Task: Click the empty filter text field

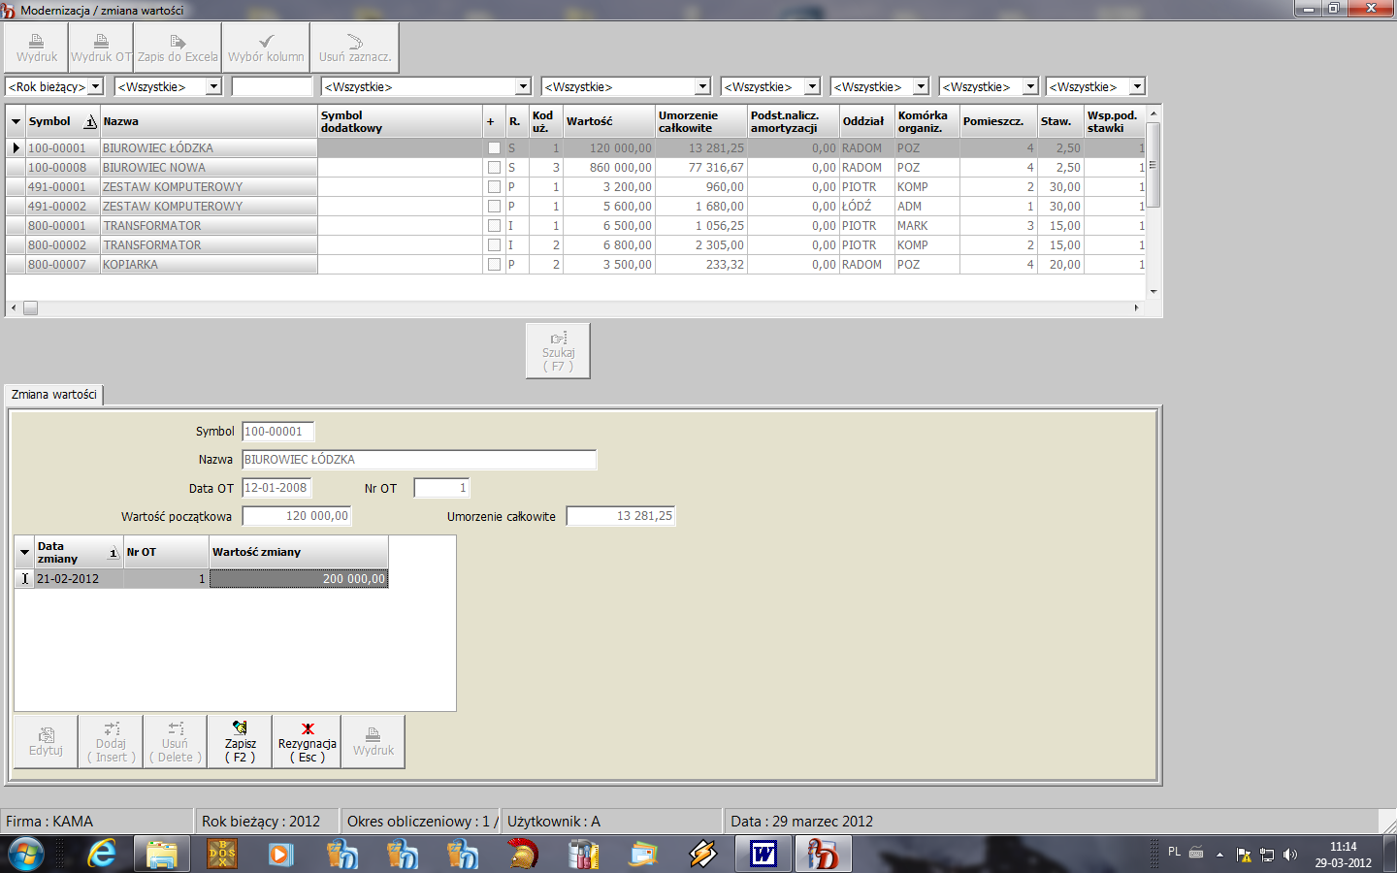Action: pos(273,86)
